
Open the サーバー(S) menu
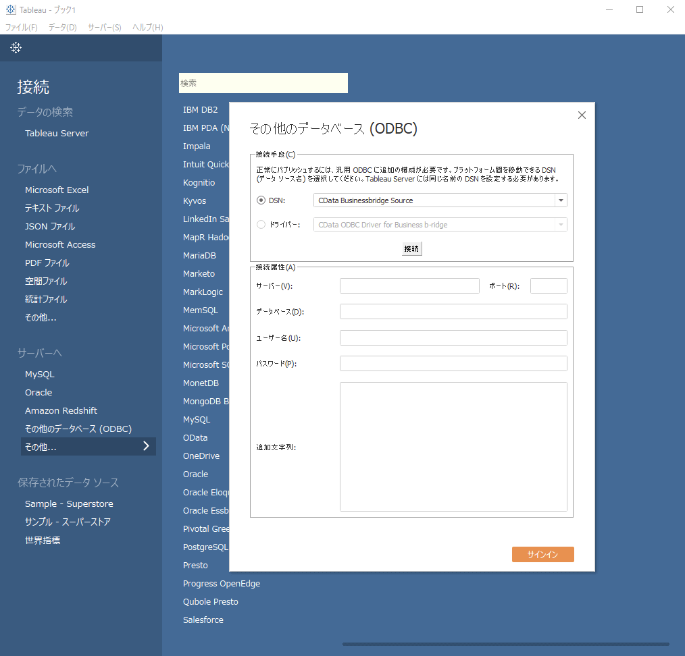(105, 28)
